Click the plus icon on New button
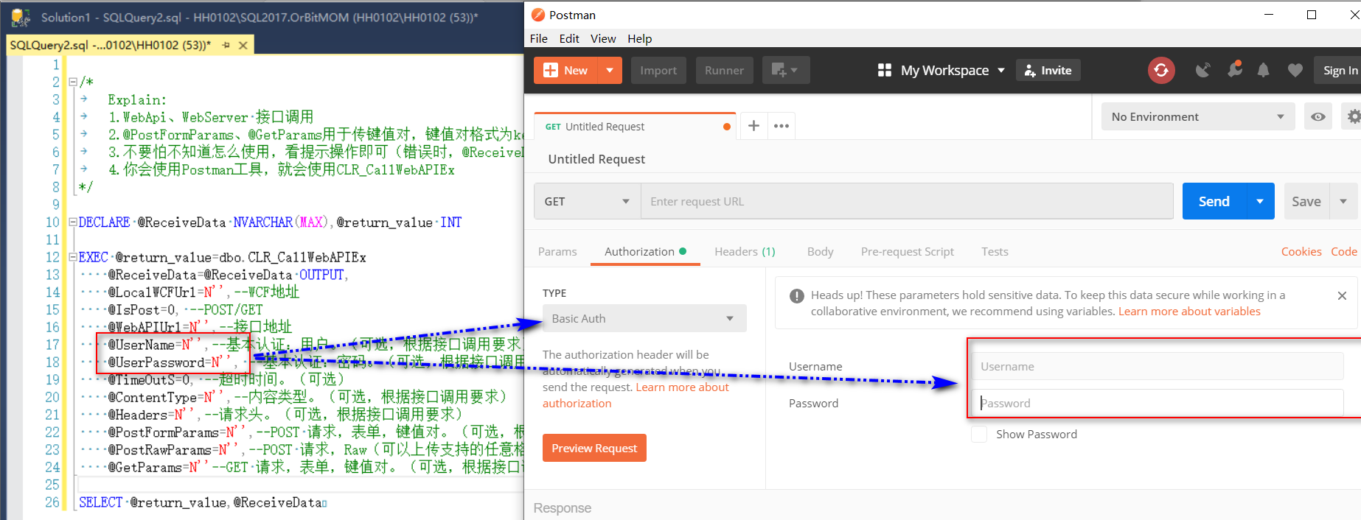 coord(551,70)
